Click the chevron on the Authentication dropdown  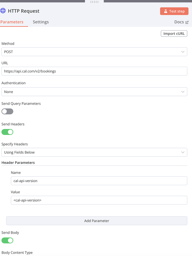point(183,92)
